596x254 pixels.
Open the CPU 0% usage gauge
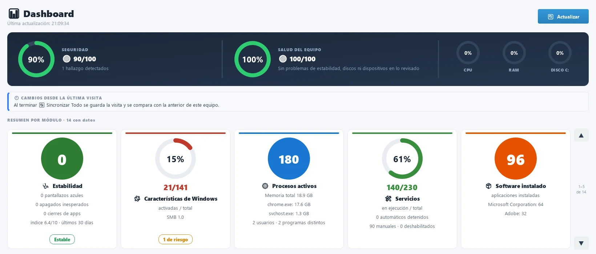click(468, 53)
